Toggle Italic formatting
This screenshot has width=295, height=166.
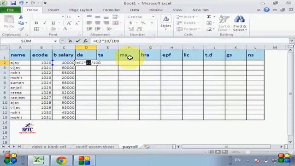coord(45,23)
